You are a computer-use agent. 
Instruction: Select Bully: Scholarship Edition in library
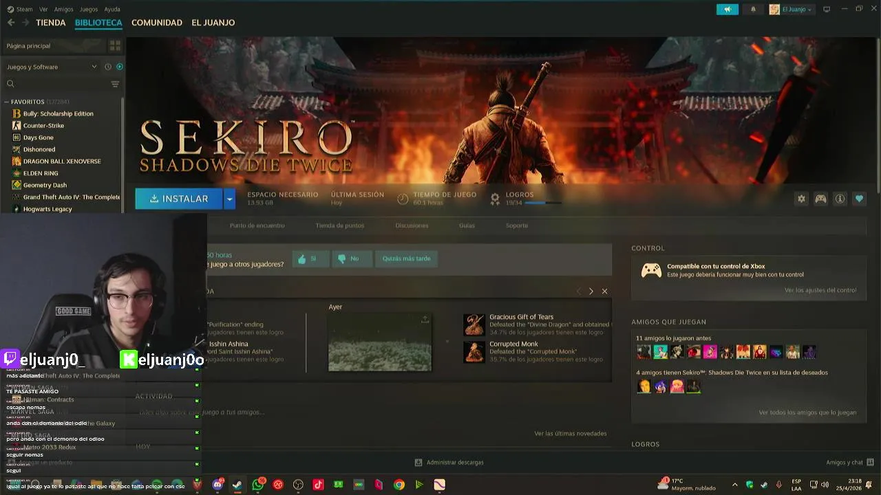[x=59, y=113]
